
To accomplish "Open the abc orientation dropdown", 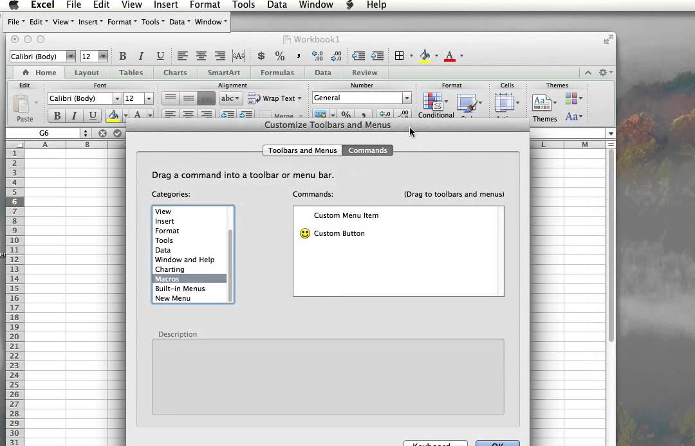I will 231,98.
